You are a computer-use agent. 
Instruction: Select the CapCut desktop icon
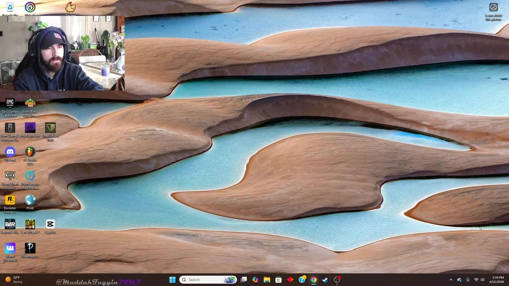tap(50, 227)
